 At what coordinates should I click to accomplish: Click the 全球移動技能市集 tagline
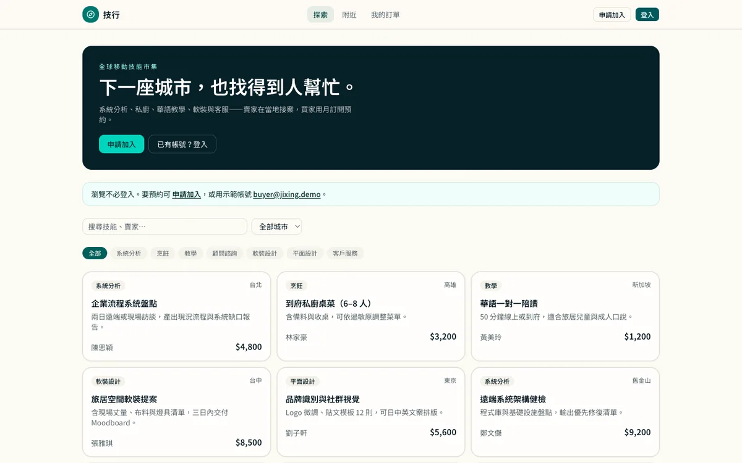coord(129,66)
